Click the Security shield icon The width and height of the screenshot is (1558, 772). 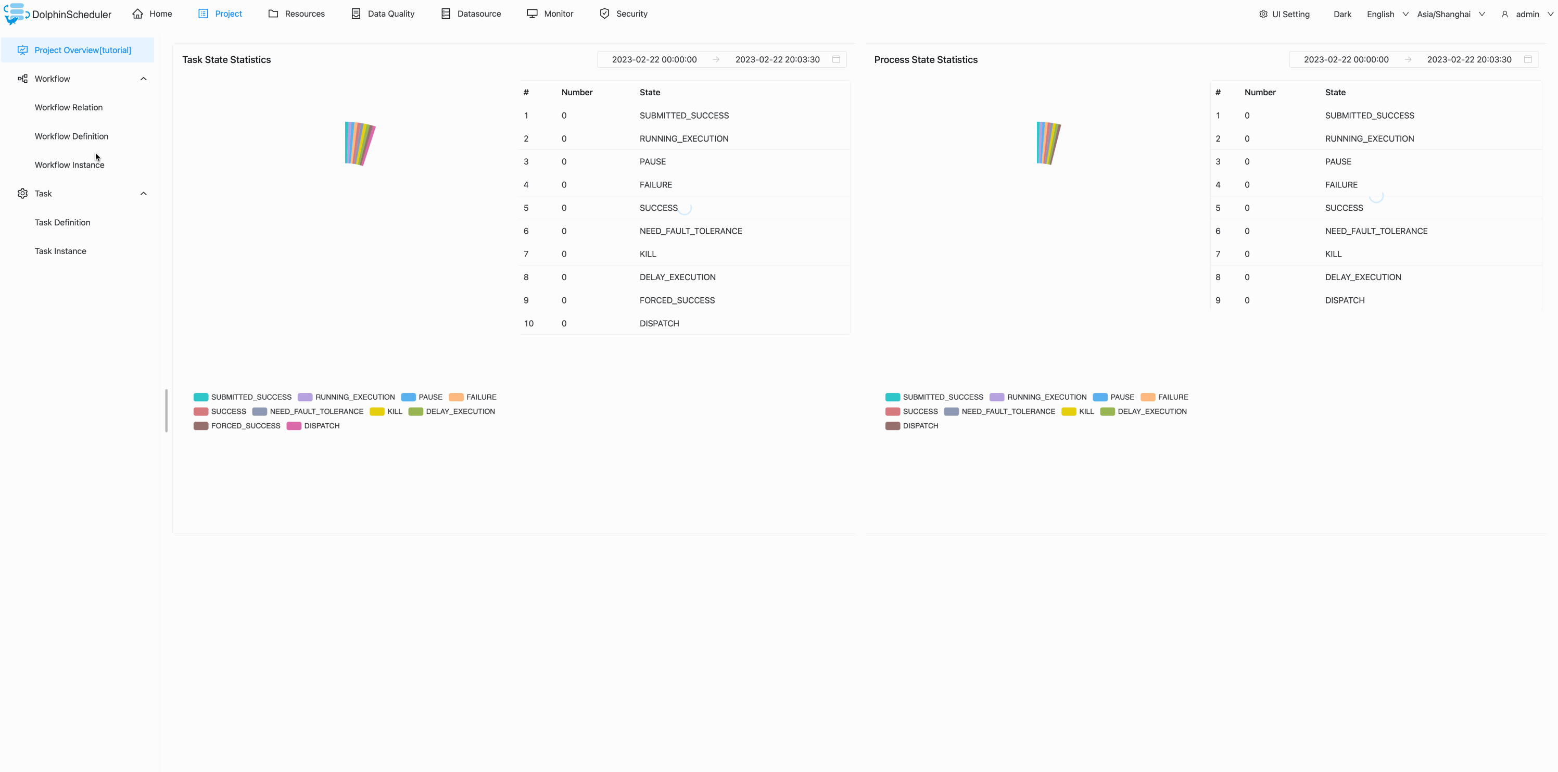point(604,14)
